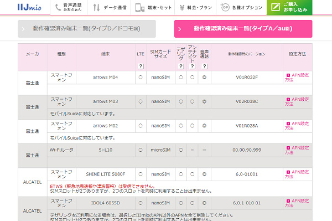Screen dimensions: 332x221
Task: Click the テザリング column help question mark
Action: (180, 66)
